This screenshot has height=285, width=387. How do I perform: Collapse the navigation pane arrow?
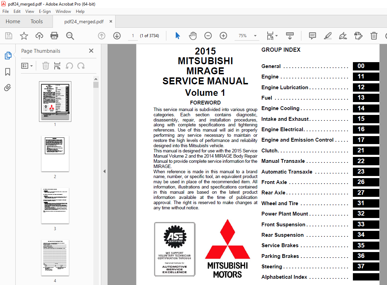tap(104, 171)
